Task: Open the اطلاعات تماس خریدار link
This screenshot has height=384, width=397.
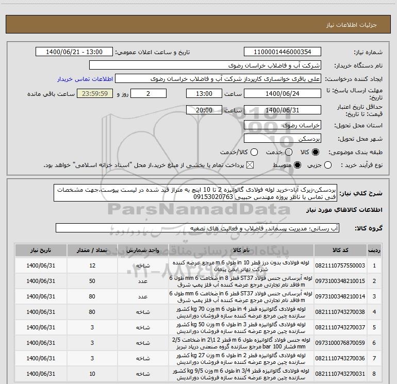Action: click(85, 79)
